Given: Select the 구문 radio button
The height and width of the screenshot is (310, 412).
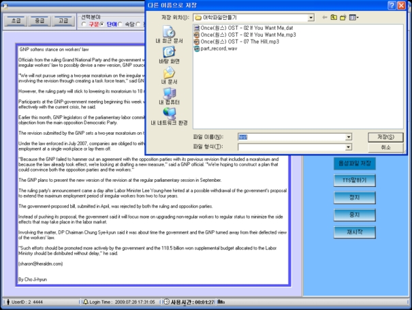Looking at the screenshot, I should pyautogui.click(x=84, y=25).
